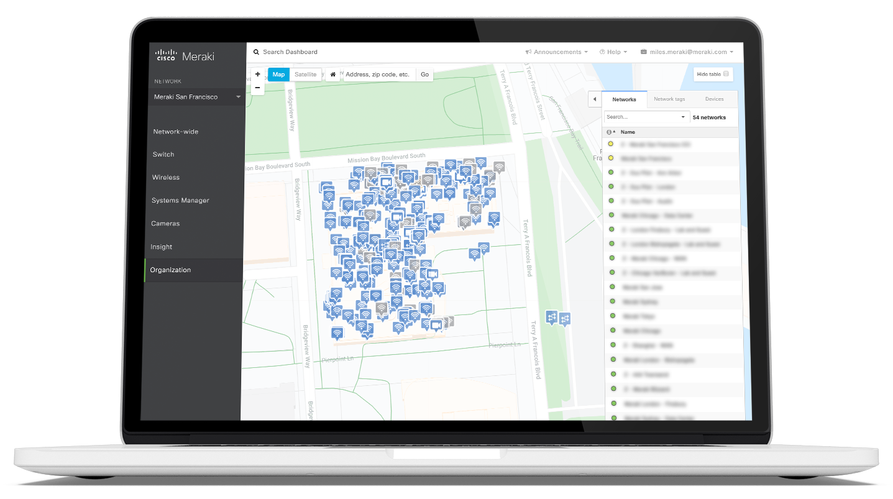893x499 pixels.
Task: Select camera marker at cluster's bottom-right corner
Action: pos(436,325)
